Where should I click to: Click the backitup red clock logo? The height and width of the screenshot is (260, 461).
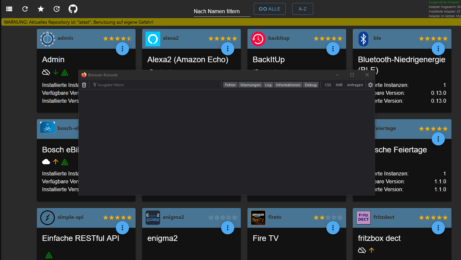258,39
